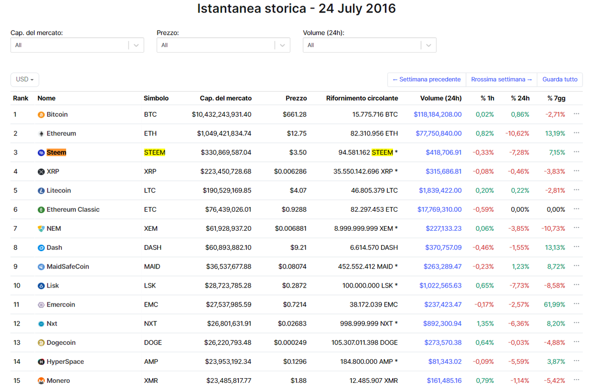Open the three-dot menu for Ethereum Classic row
This screenshot has height=388, width=596.
pyautogui.click(x=576, y=209)
